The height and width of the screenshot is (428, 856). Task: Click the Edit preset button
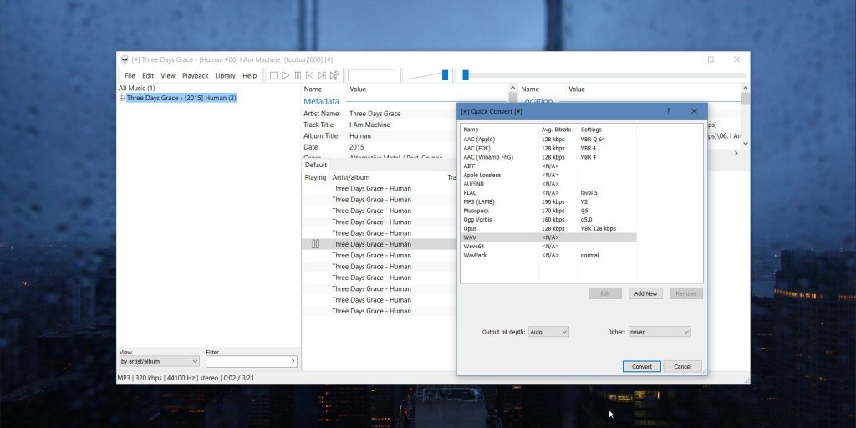pyautogui.click(x=605, y=293)
